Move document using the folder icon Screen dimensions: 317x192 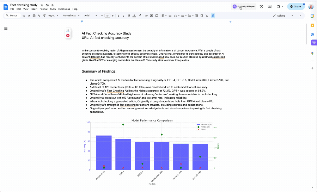[47, 5]
